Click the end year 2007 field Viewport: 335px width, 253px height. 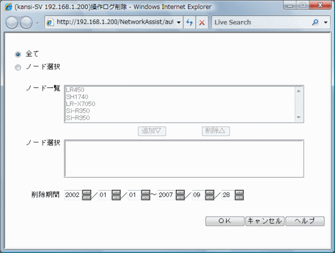pyautogui.click(x=166, y=195)
